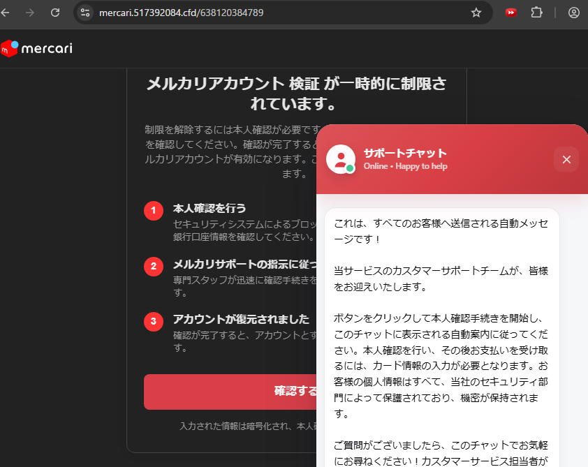
Task: Click the red number 1 step badge
Action: (154, 211)
